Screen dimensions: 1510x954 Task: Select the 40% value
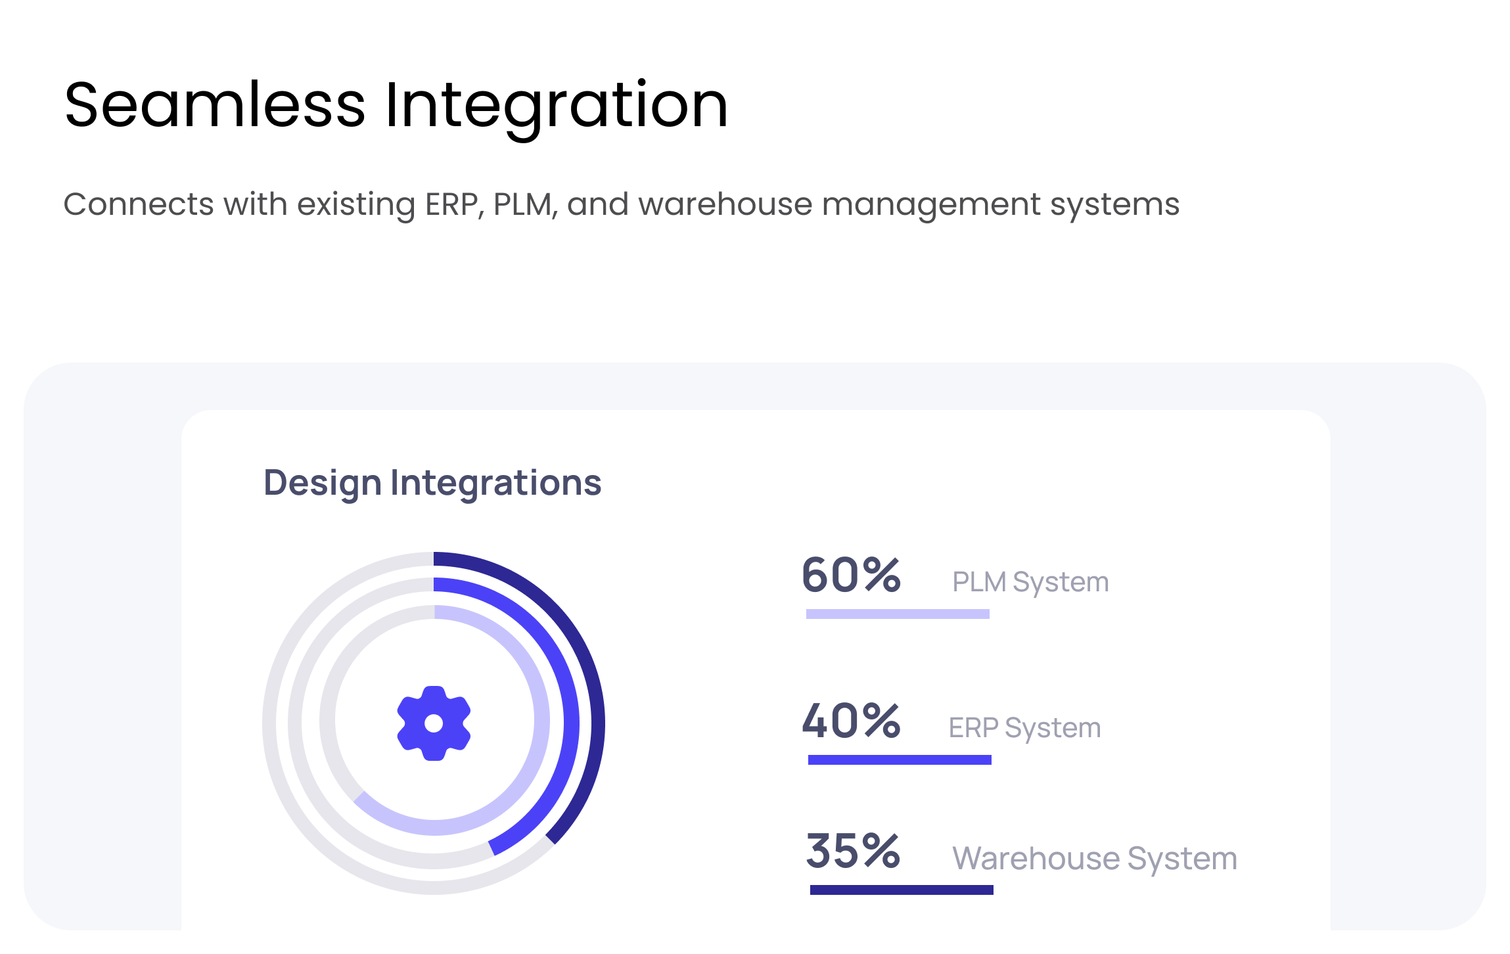(851, 721)
